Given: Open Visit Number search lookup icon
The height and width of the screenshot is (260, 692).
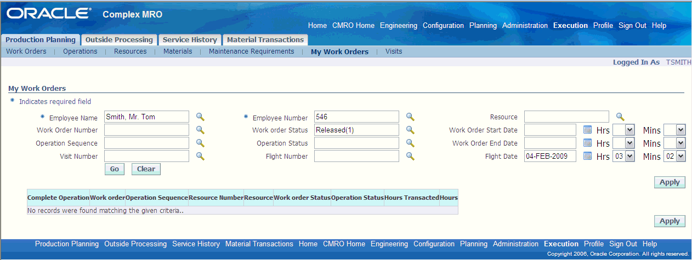Looking at the screenshot, I should coord(200,156).
